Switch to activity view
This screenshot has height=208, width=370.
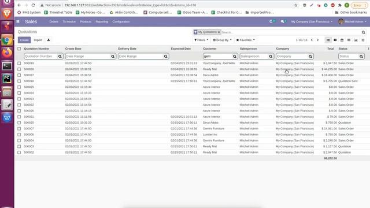coord(363,40)
